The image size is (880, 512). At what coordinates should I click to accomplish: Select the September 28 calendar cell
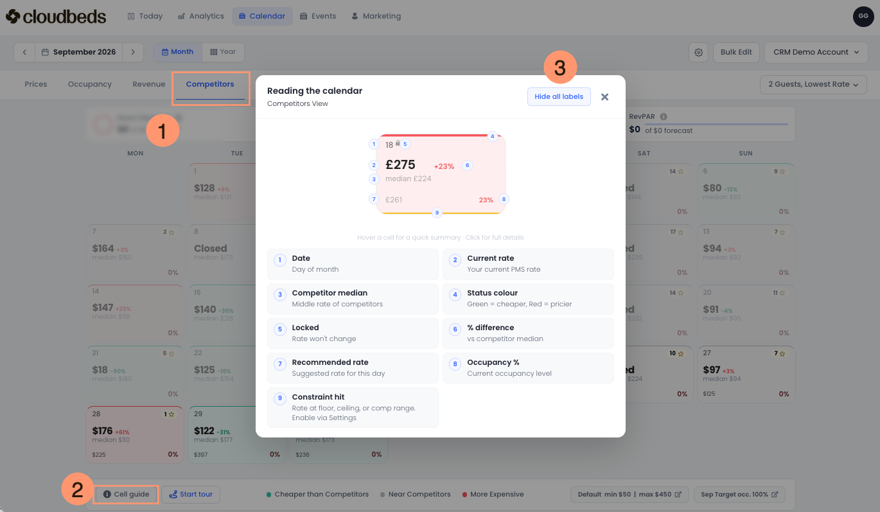coord(135,434)
